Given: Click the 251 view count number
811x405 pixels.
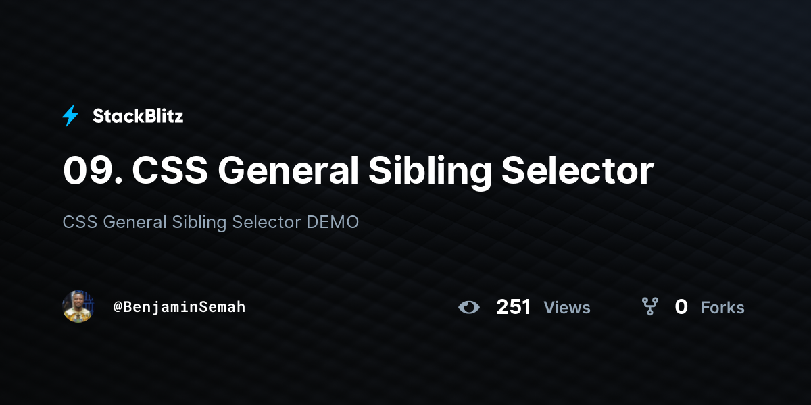Looking at the screenshot, I should (x=513, y=308).
